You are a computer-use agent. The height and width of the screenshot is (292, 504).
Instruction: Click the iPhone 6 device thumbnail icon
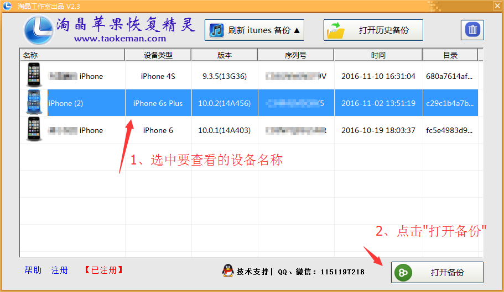(34, 129)
